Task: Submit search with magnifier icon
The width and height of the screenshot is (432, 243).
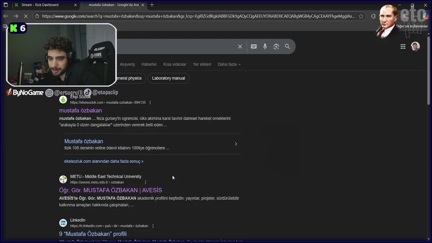Action: (x=287, y=47)
